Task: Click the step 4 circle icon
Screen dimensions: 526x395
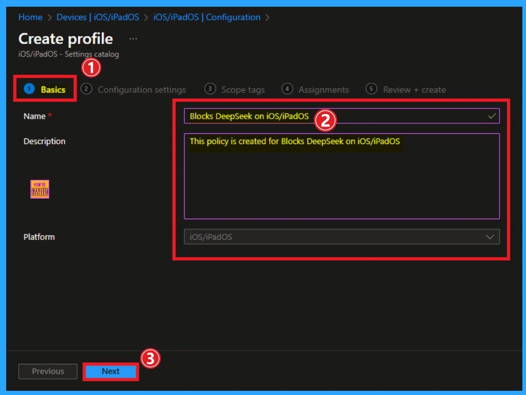Action: [287, 89]
